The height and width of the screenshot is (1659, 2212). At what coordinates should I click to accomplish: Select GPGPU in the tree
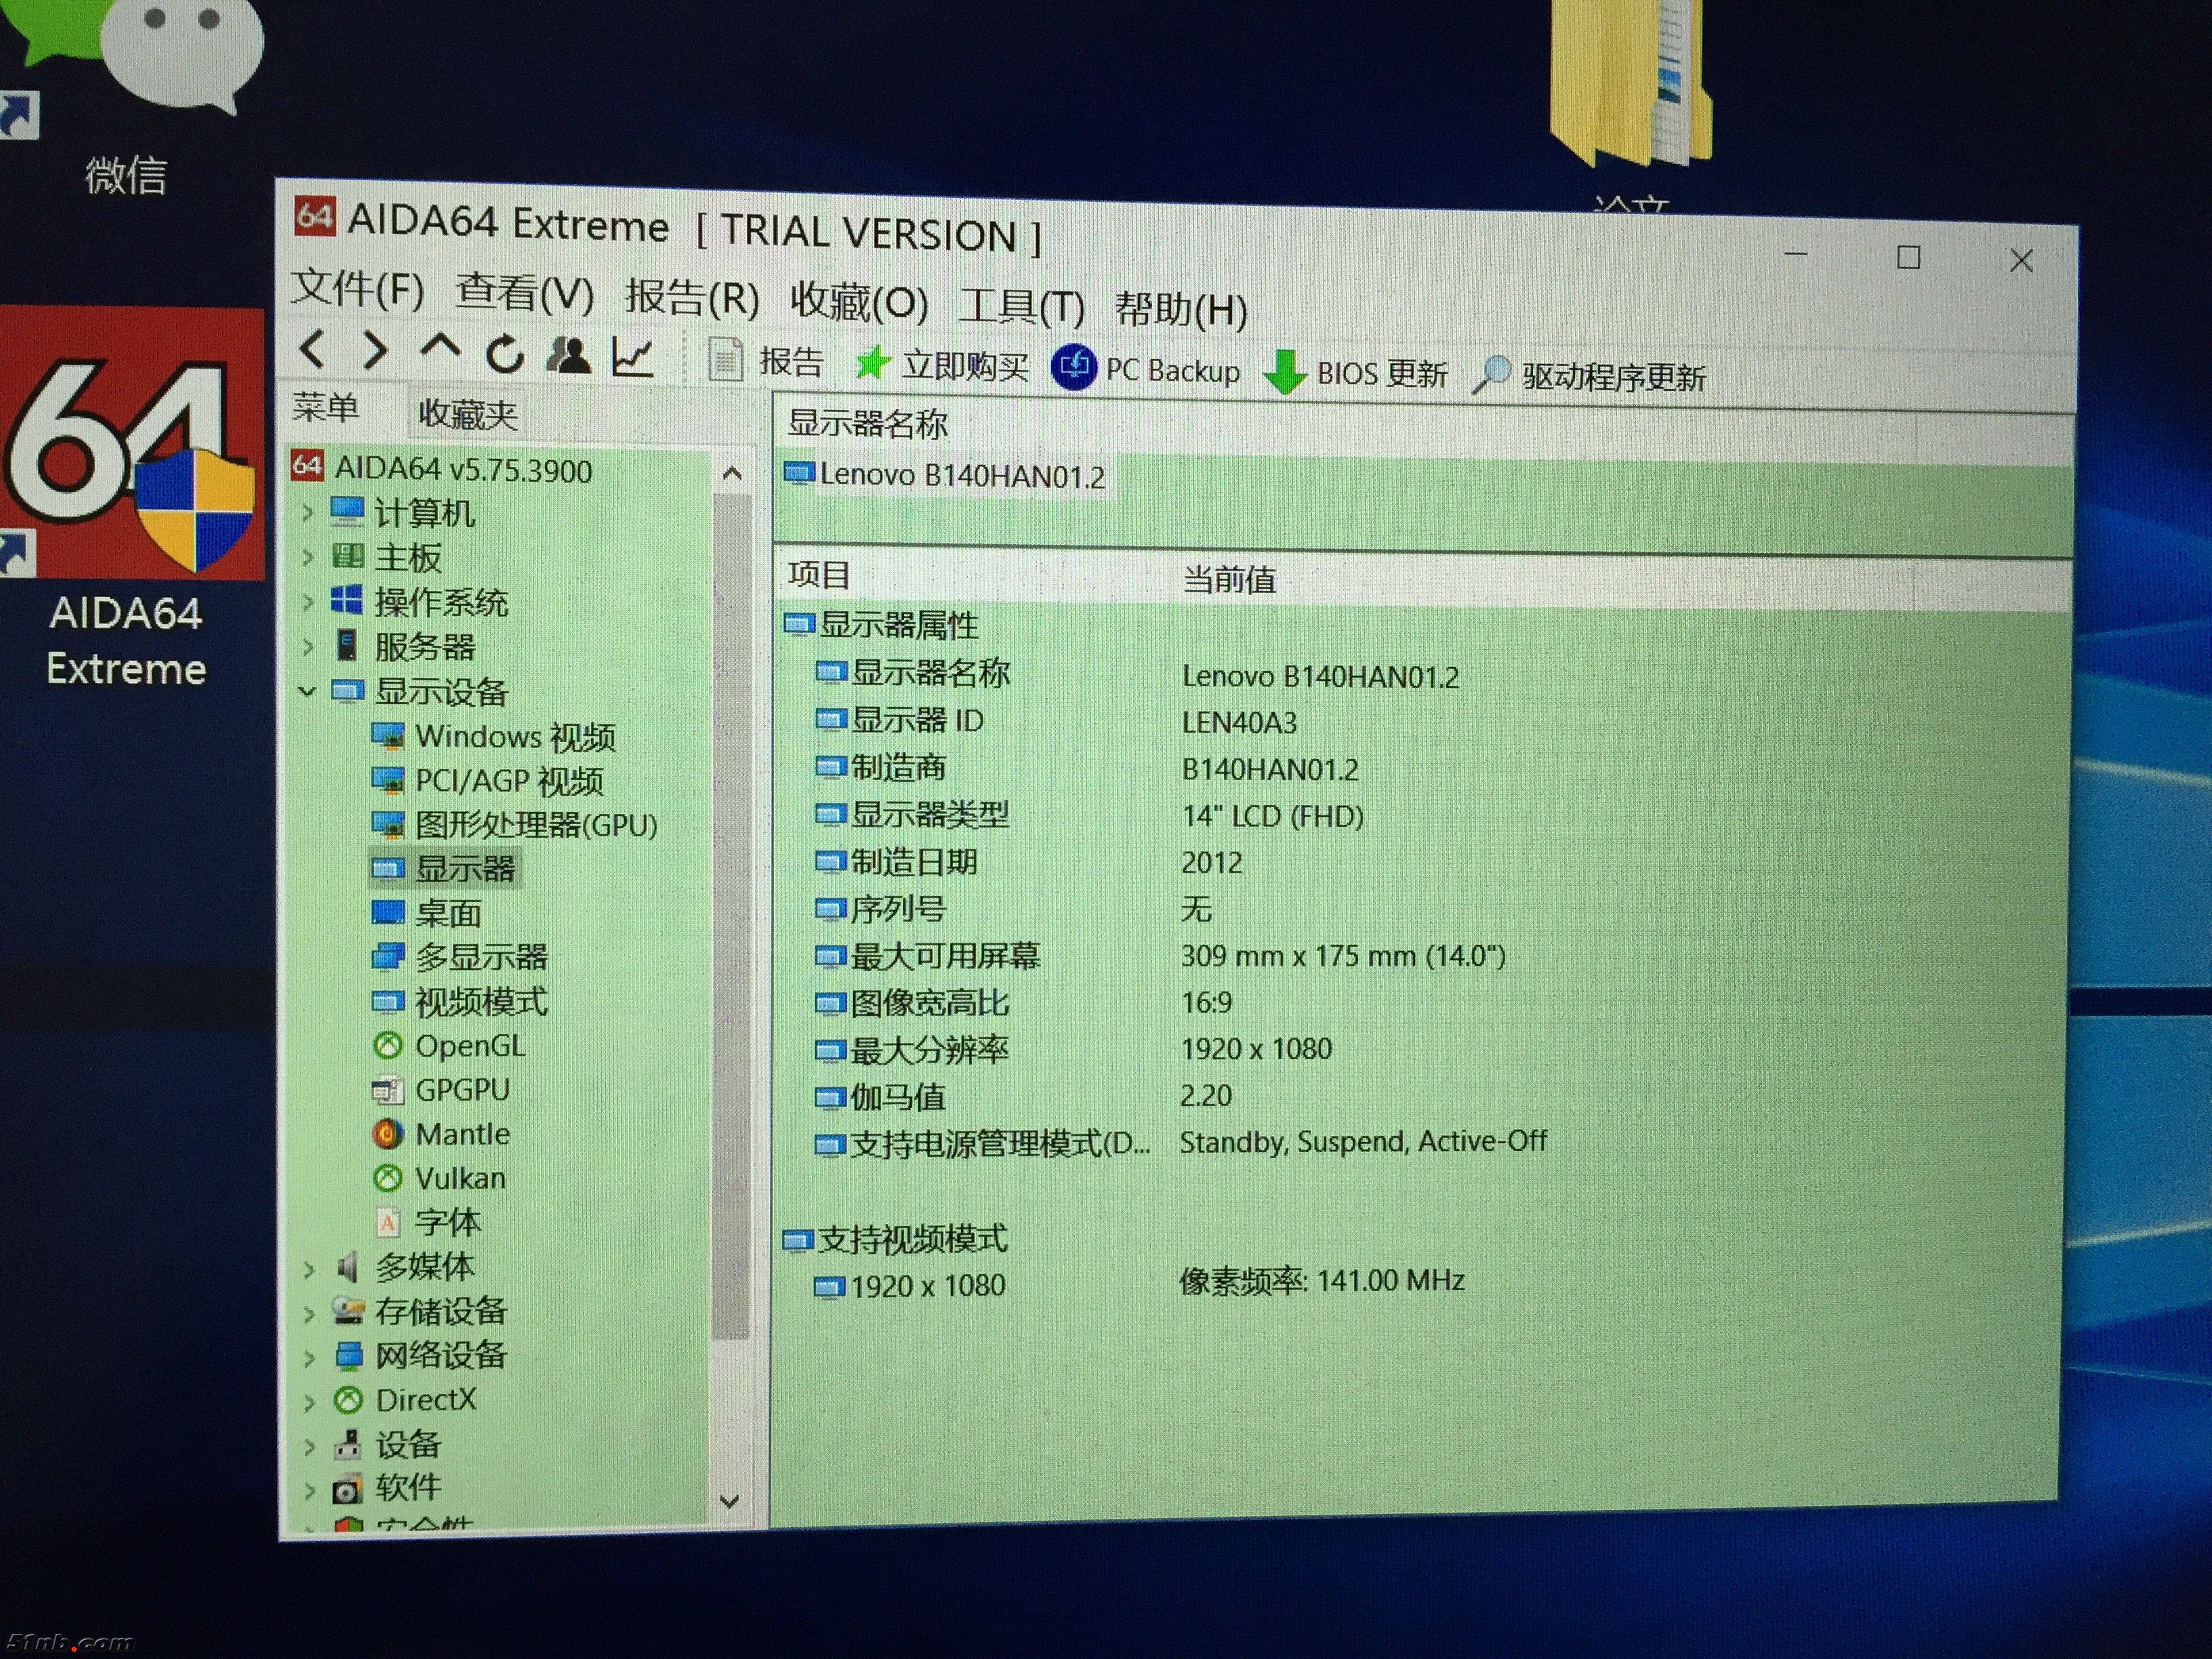coord(441,1090)
